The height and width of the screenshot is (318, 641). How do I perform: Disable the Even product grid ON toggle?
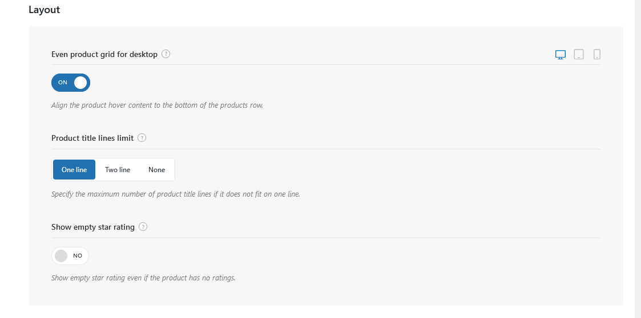pos(71,83)
